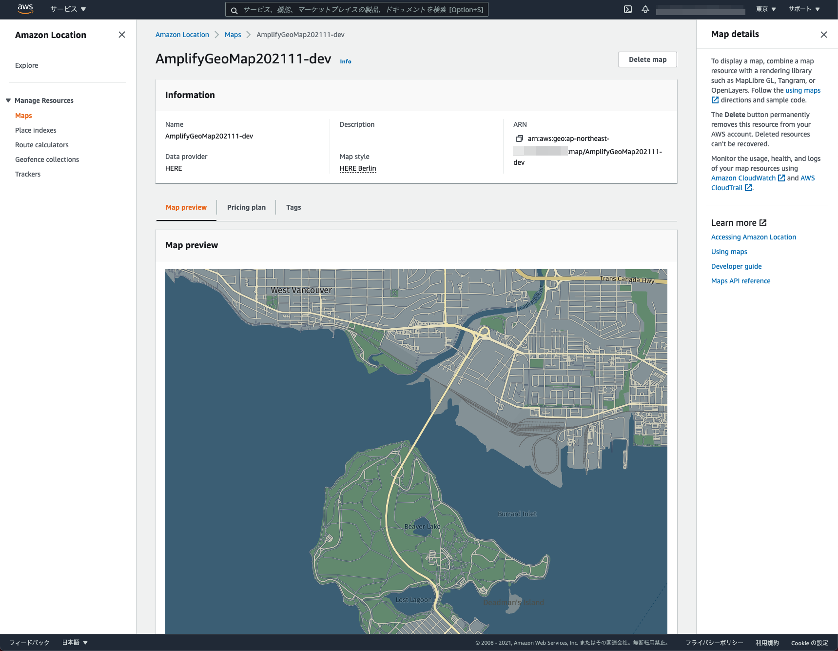Click the Info link next to title
Viewport: 838px width, 651px height.
click(x=346, y=61)
